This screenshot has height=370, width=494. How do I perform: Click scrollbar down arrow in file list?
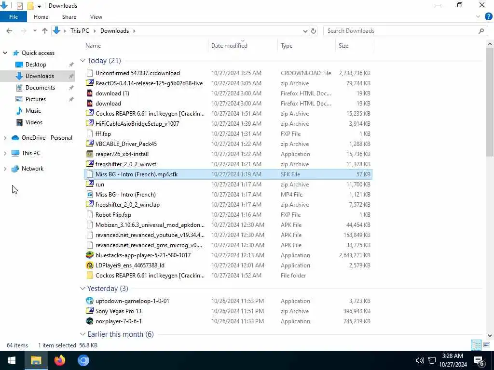pos(490,335)
